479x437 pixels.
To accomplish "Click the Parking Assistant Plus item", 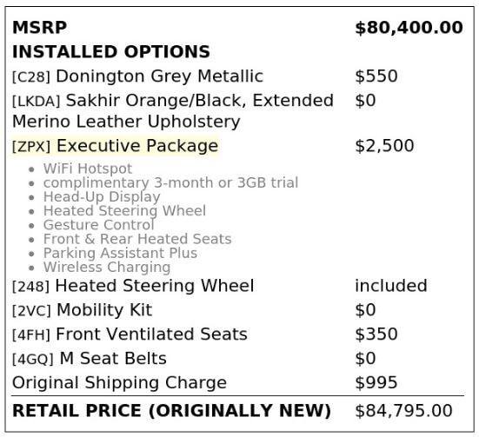I will coord(120,253).
